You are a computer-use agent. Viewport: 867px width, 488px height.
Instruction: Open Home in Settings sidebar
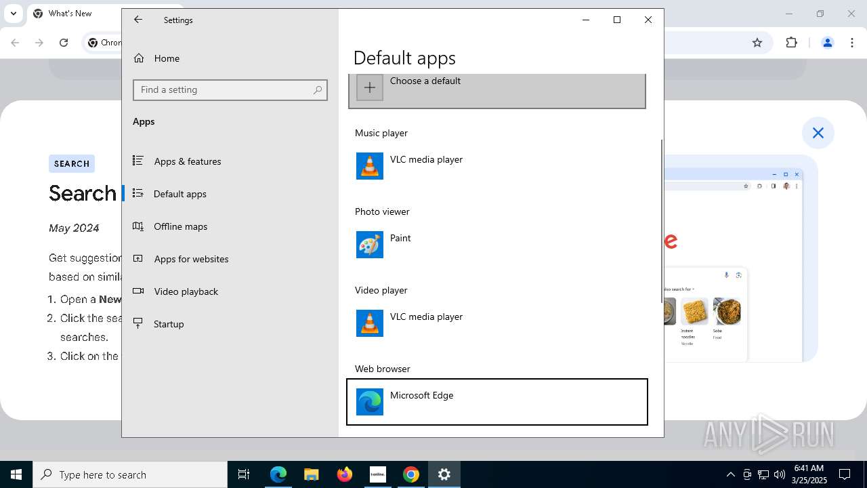[230, 58]
